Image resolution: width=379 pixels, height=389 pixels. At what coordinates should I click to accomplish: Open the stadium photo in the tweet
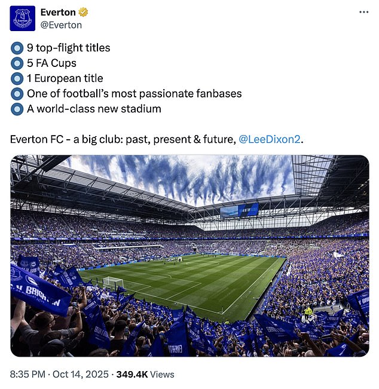coord(189,256)
